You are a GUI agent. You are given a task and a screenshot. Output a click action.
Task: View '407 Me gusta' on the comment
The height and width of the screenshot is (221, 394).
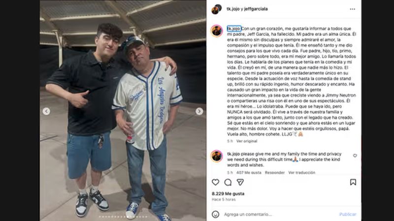[x=249, y=173]
